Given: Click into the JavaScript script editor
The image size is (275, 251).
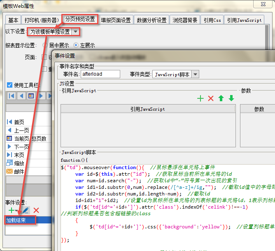Looking at the screenshot, I should coord(168,207).
